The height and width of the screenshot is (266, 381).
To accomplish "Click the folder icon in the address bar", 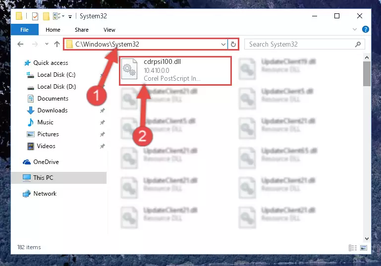I will pyautogui.click(x=69, y=44).
